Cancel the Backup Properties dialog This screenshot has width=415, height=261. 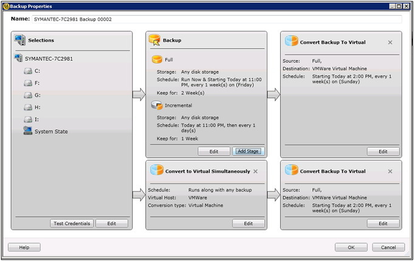(x=388, y=247)
